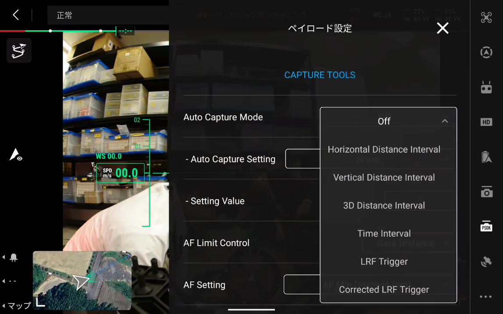Select LRF Trigger option

(x=384, y=261)
